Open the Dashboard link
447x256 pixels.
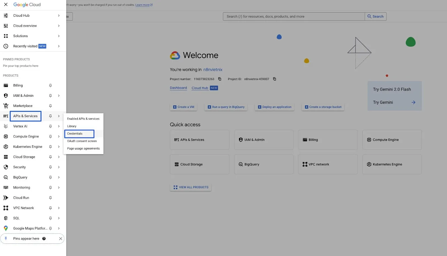[178, 88]
